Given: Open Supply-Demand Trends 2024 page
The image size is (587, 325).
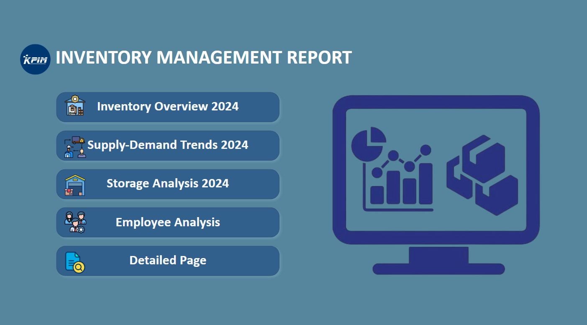Looking at the screenshot, I should [168, 146].
